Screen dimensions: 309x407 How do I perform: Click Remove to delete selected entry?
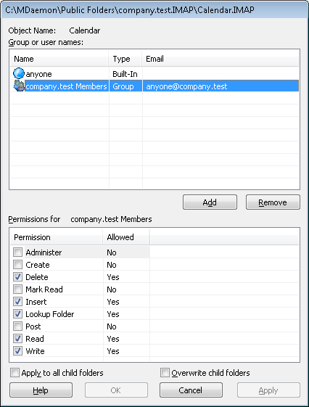[x=273, y=202]
